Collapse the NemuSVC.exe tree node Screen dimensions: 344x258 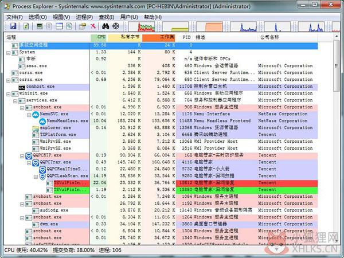tap(29, 115)
